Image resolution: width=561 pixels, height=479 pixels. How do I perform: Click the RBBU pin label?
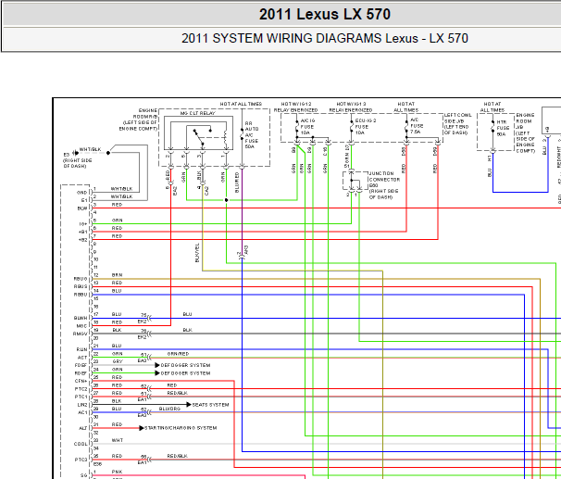tap(81, 295)
